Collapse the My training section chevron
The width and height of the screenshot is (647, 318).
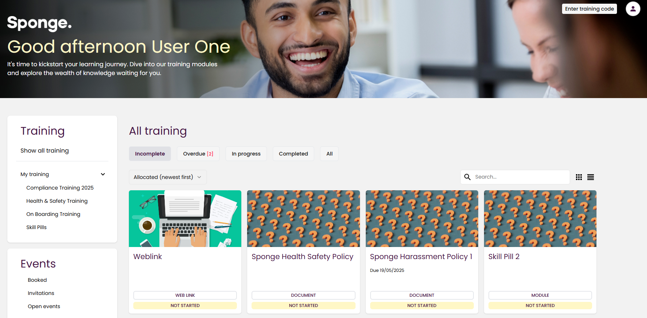[103, 174]
